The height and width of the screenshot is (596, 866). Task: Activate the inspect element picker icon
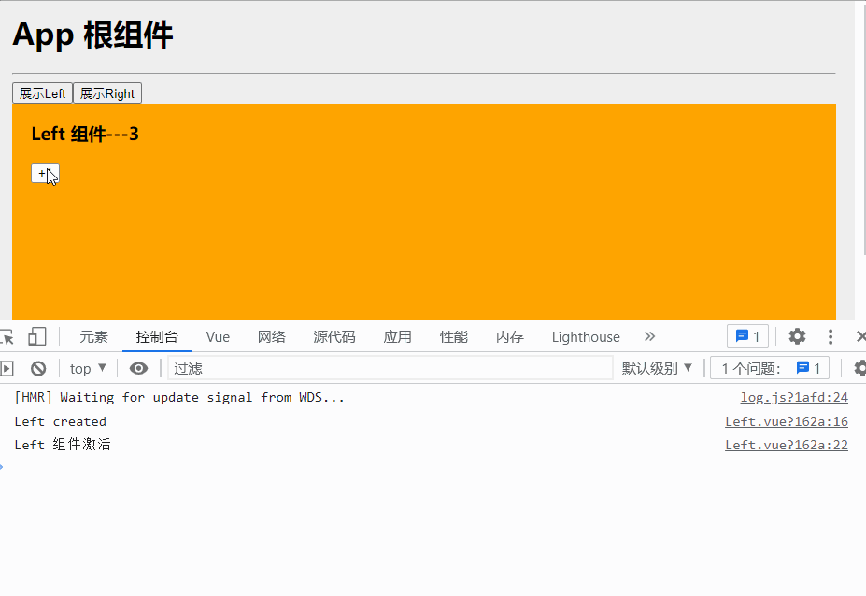(7, 336)
